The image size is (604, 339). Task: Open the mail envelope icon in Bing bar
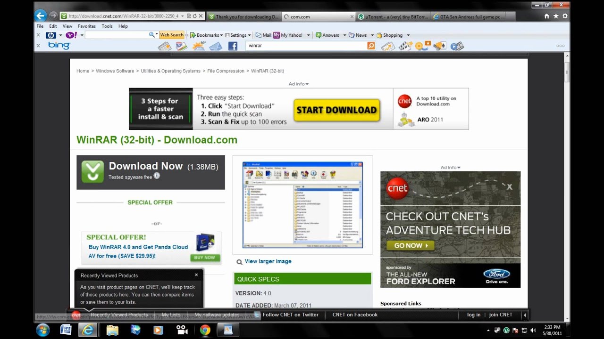point(216,46)
